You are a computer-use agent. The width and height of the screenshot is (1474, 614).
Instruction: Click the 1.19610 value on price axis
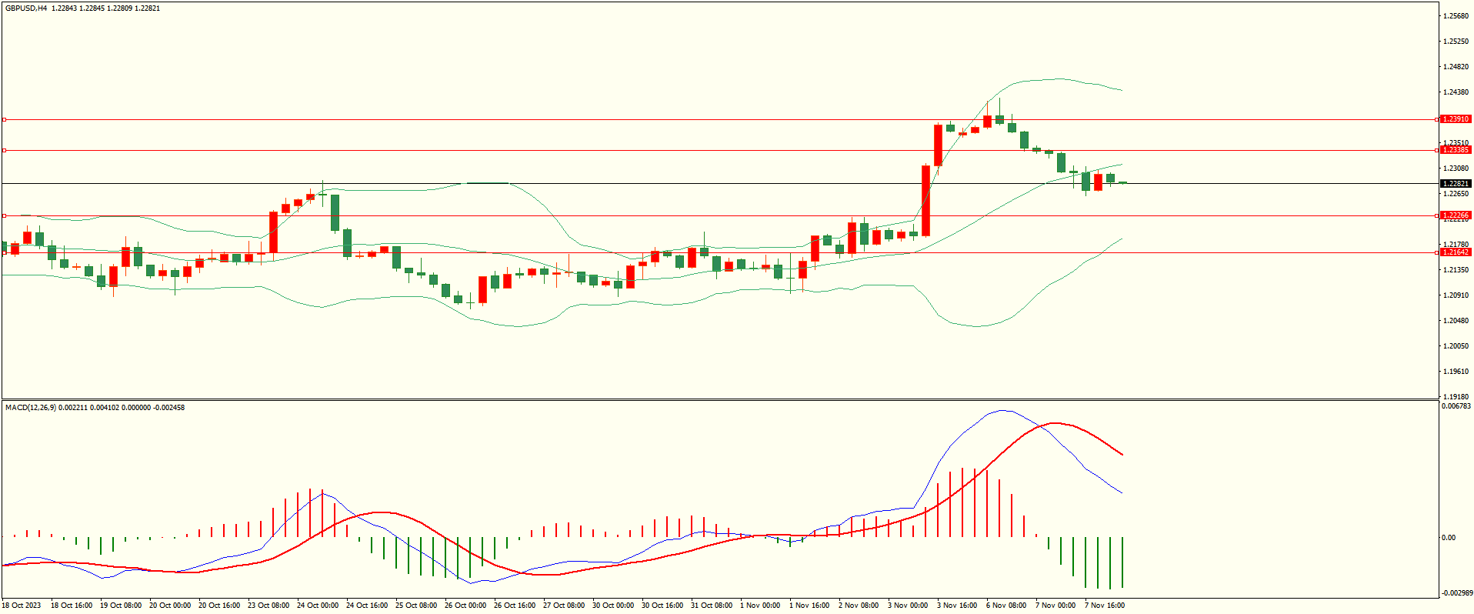[x=1456, y=372]
